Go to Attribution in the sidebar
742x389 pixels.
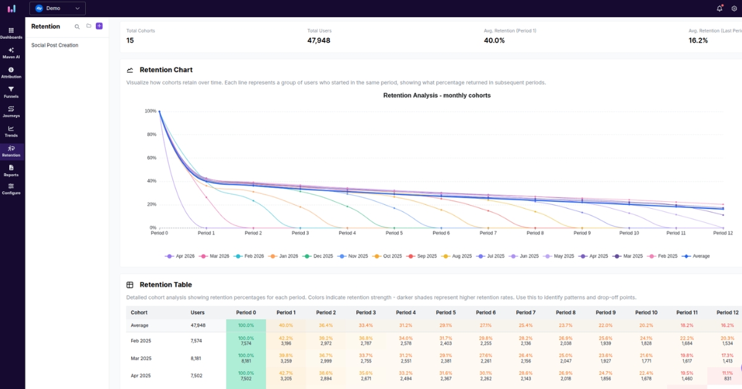11,73
